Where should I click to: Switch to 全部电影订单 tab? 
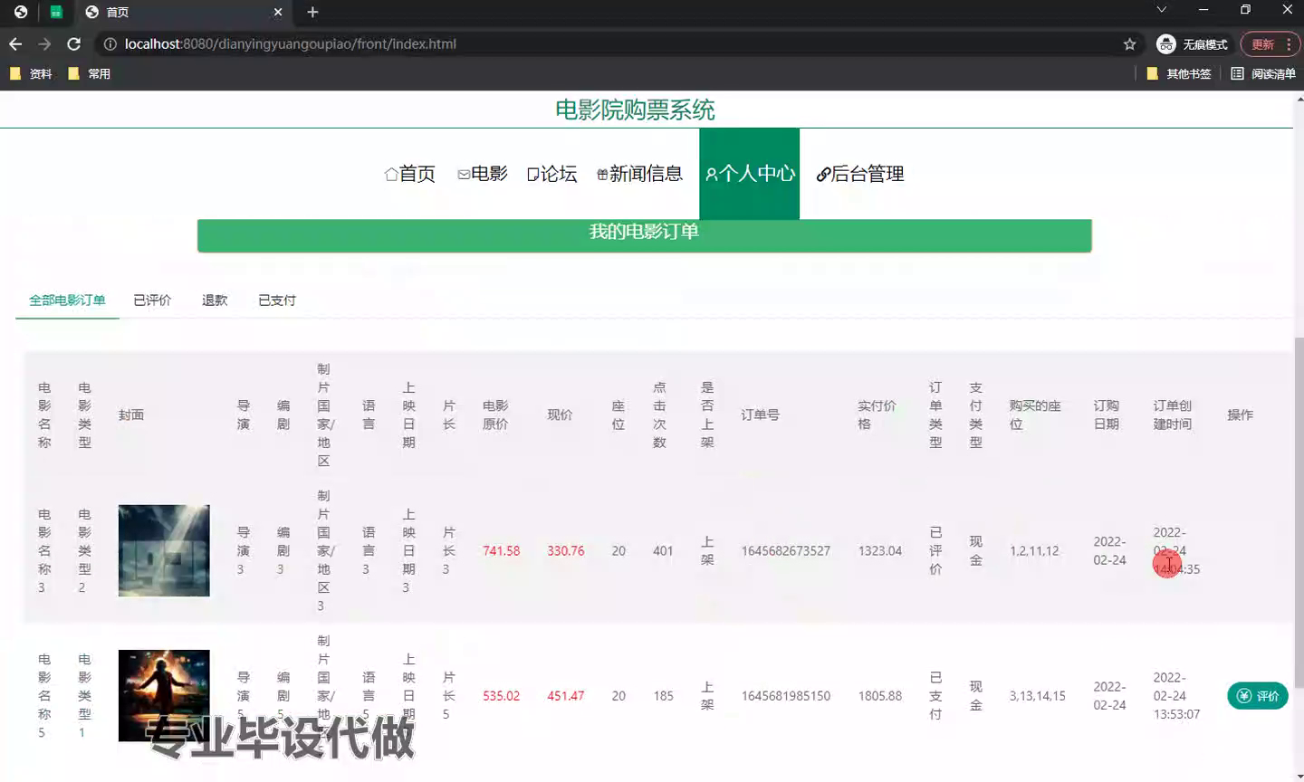click(67, 300)
